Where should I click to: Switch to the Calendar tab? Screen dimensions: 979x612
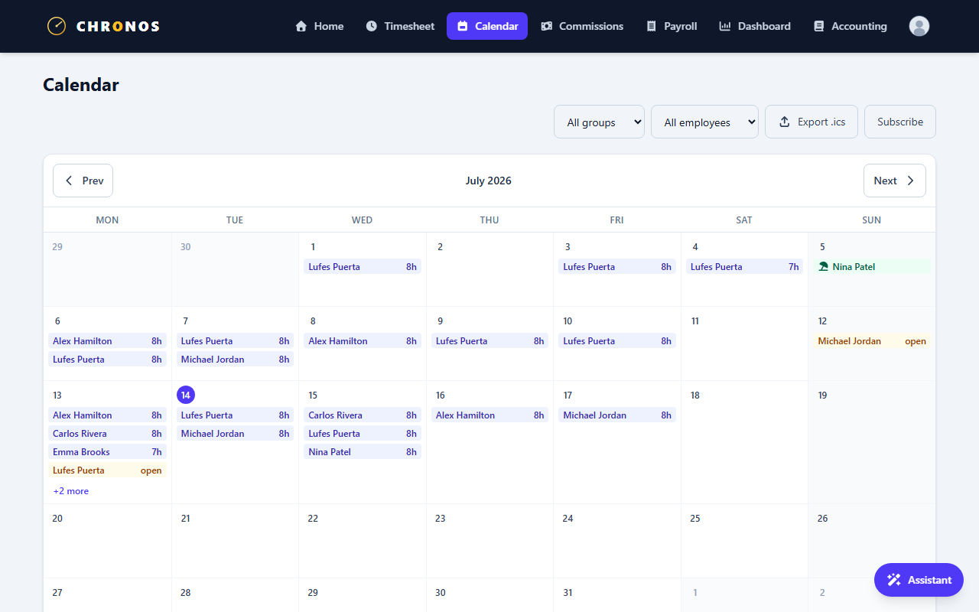point(487,26)
